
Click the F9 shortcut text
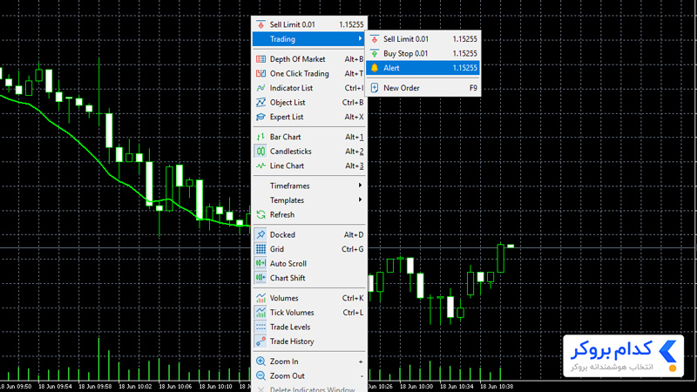click(x=473, y=88)
